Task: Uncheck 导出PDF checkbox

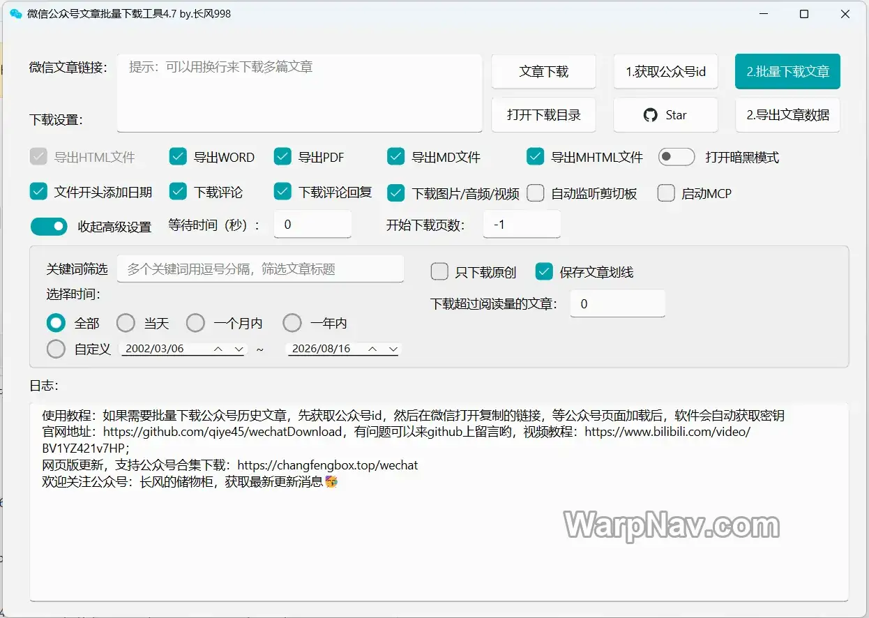Action: click(x=282, y=157)
